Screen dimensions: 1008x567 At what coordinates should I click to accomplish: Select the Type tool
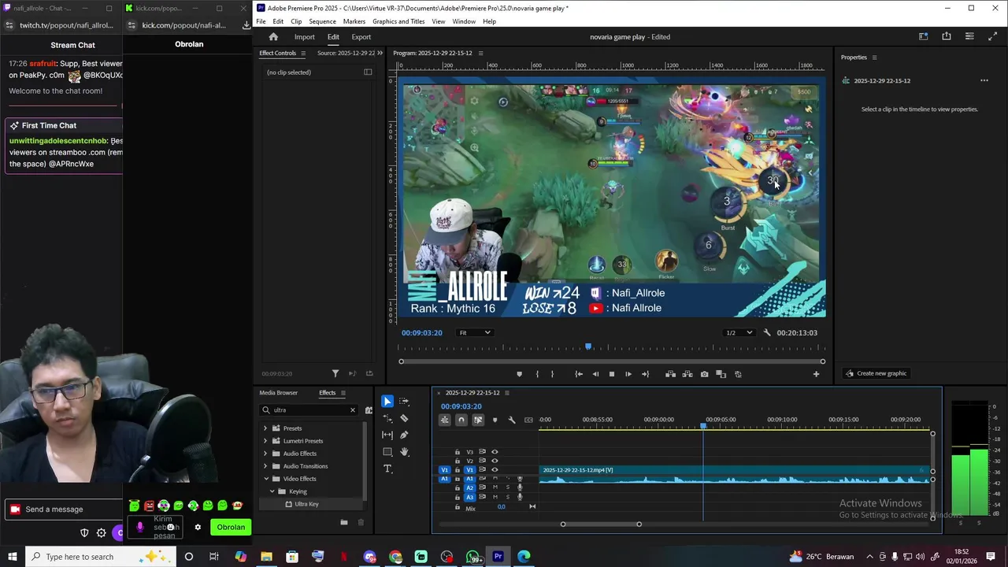tap(387, 469)
